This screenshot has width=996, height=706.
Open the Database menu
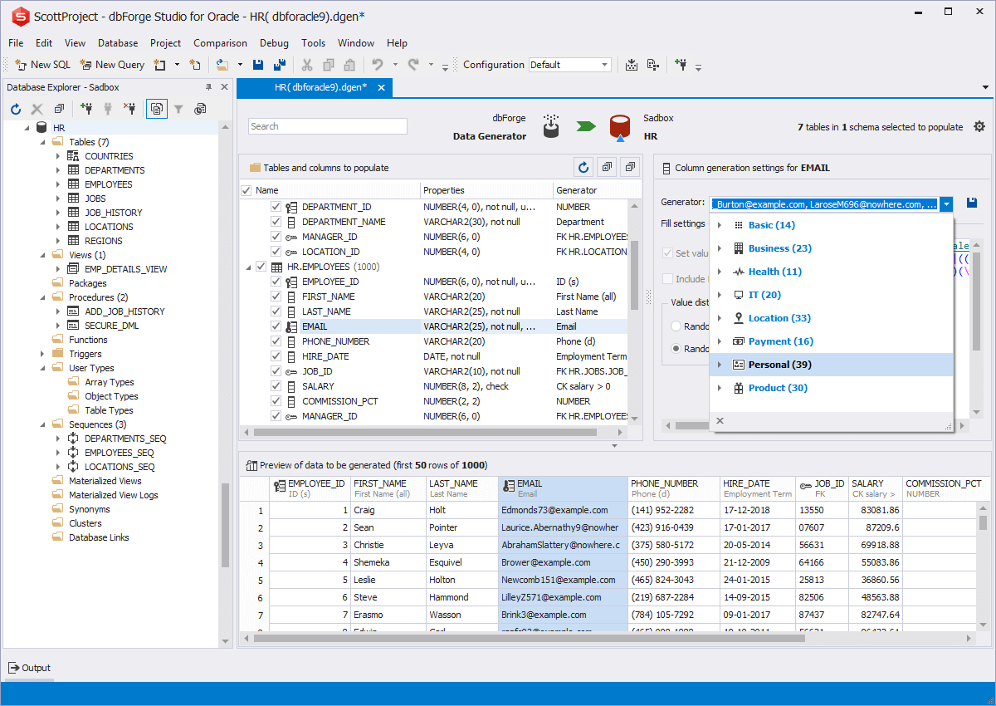(118, 43)
